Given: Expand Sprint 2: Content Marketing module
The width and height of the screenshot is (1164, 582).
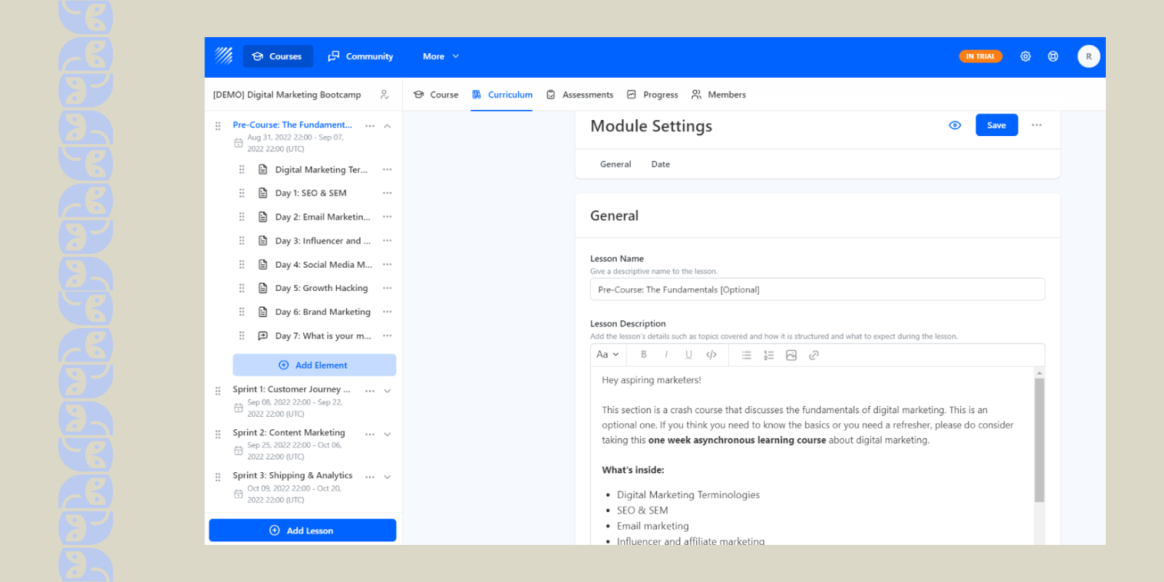Looking at the screenshot, I should (x=387, y=434).
